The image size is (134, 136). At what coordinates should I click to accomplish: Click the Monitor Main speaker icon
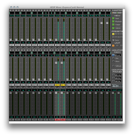(x=113, y=55)
